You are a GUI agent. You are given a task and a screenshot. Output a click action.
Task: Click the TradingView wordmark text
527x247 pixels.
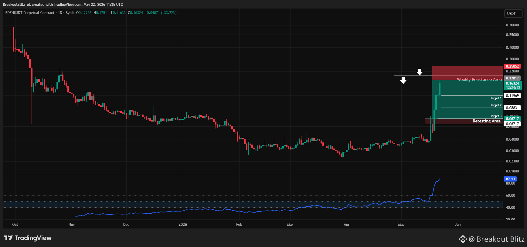33,238
